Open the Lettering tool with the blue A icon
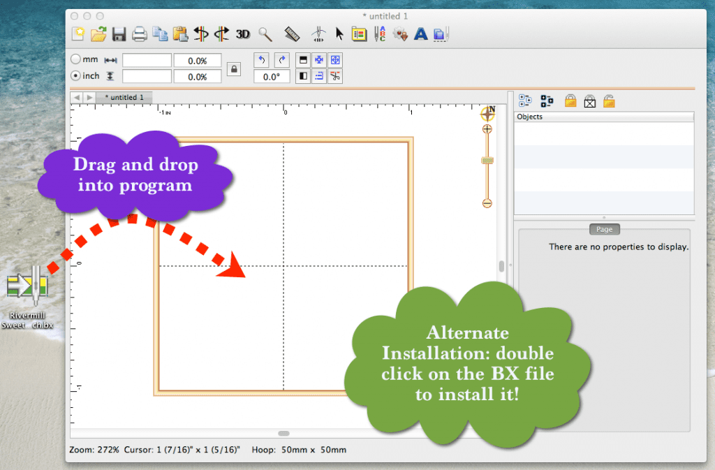Viewport: 715px width, 470px height. 420,34
